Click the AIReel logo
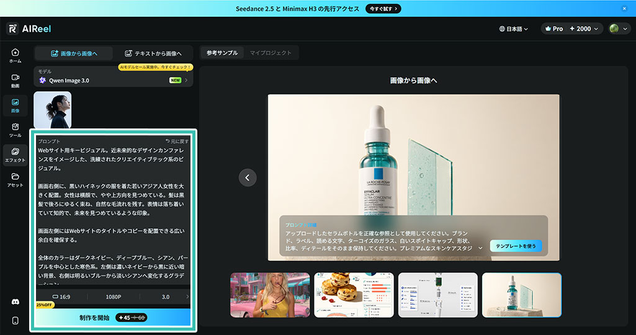This screenshot has width=636, height=335. pos(29,29)
